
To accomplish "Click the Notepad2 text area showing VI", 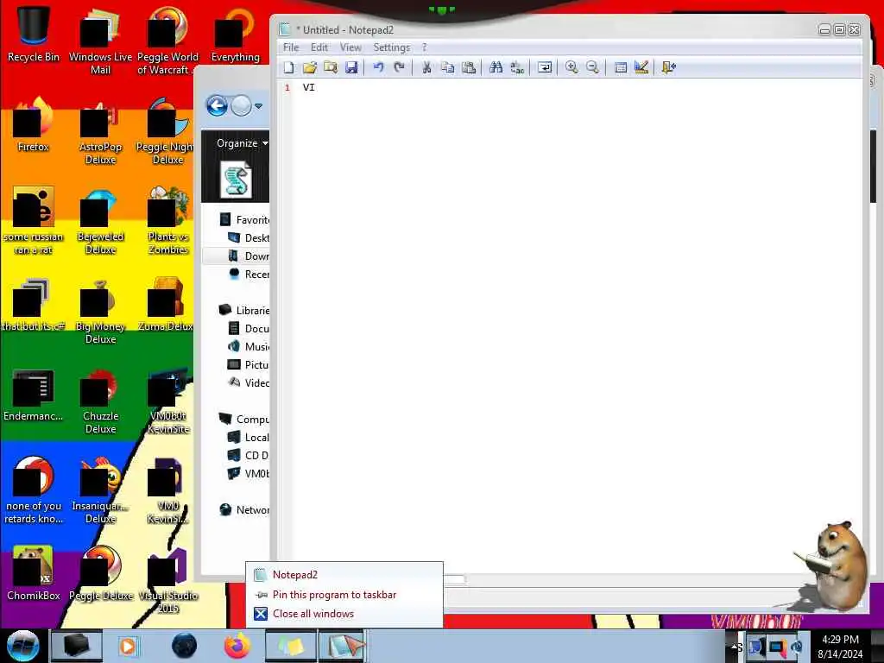I will [576, 325].
